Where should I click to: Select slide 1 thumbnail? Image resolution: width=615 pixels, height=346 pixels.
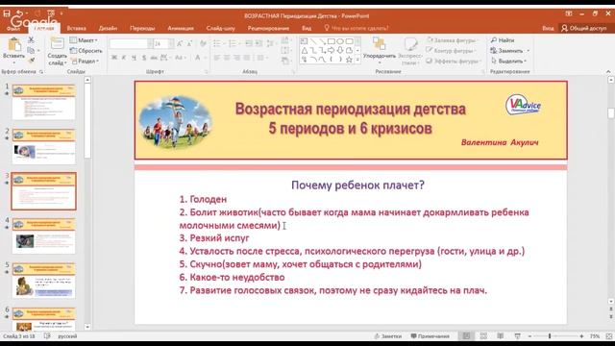pos(43,102)
